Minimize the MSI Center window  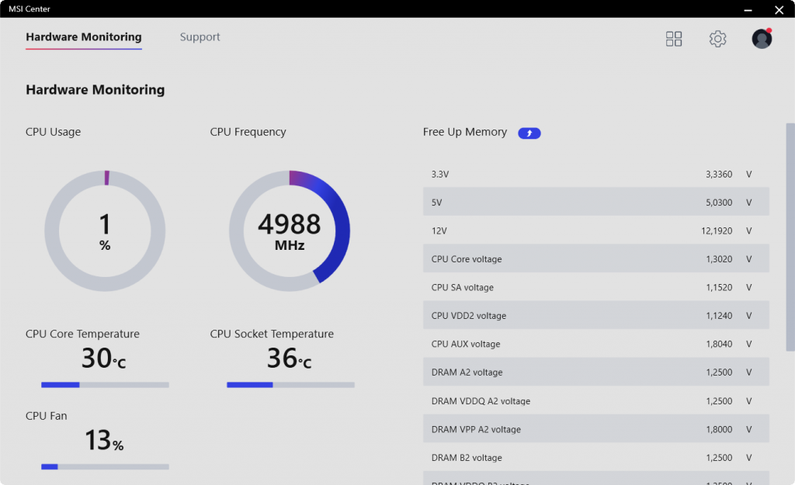[748, 9]
